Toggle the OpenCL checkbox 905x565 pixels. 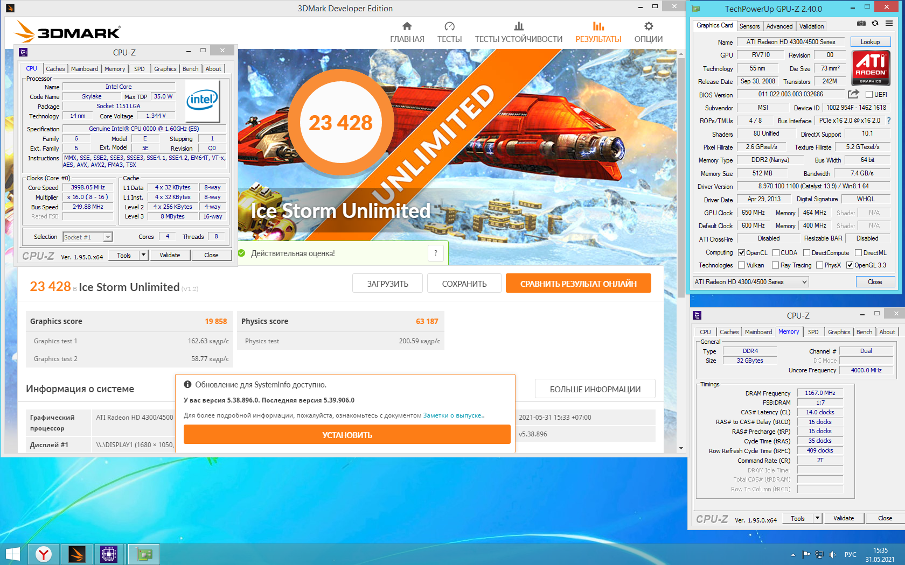(742, 253)
